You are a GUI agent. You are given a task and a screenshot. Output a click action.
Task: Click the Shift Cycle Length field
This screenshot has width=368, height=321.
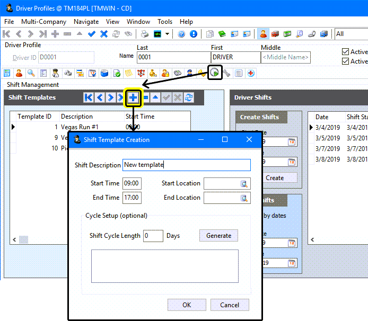coord(153,236)
